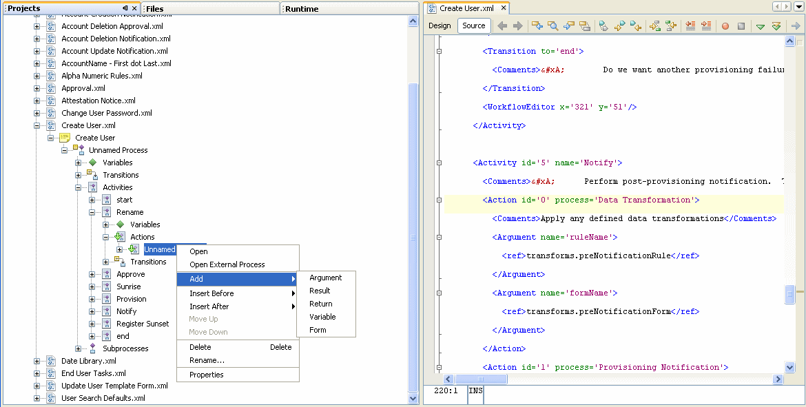806x407 pixels.
Task: Click the green boxes with yellow left-arrow icon
Action: click(671, 25)
